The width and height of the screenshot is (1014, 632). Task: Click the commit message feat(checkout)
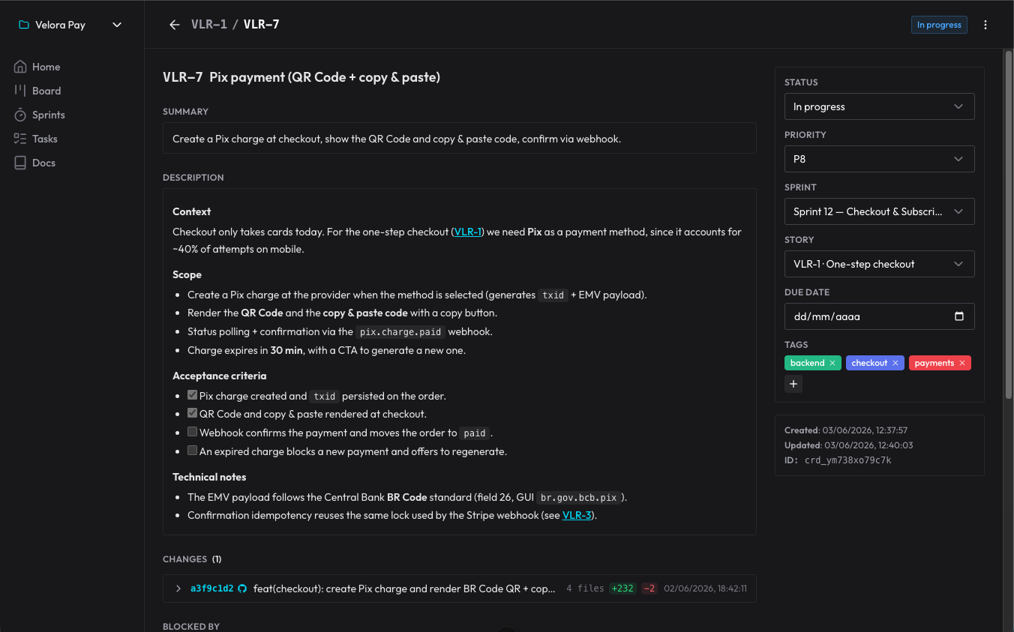tap(405, 589)
